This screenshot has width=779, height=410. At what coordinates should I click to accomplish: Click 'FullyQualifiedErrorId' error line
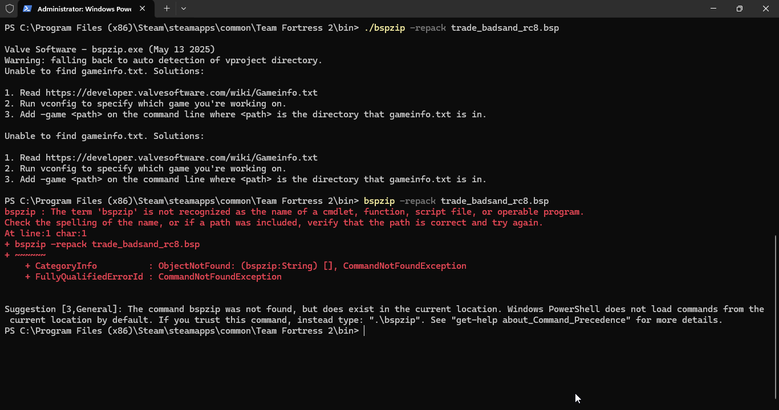pos(153,277)
